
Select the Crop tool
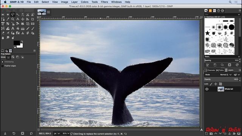[33, 19]
